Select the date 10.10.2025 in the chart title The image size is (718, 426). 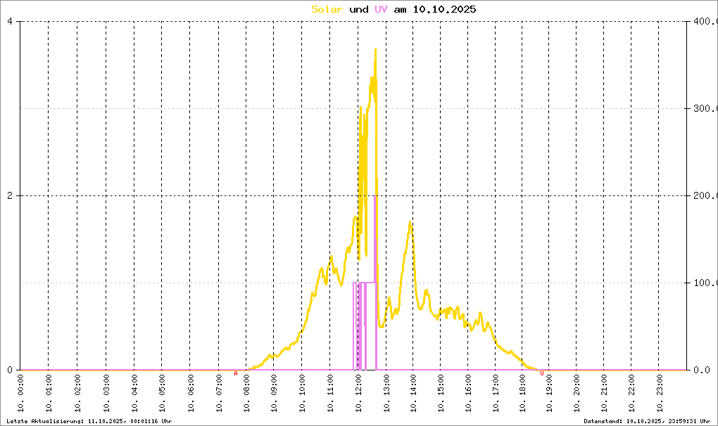[444, 9]
